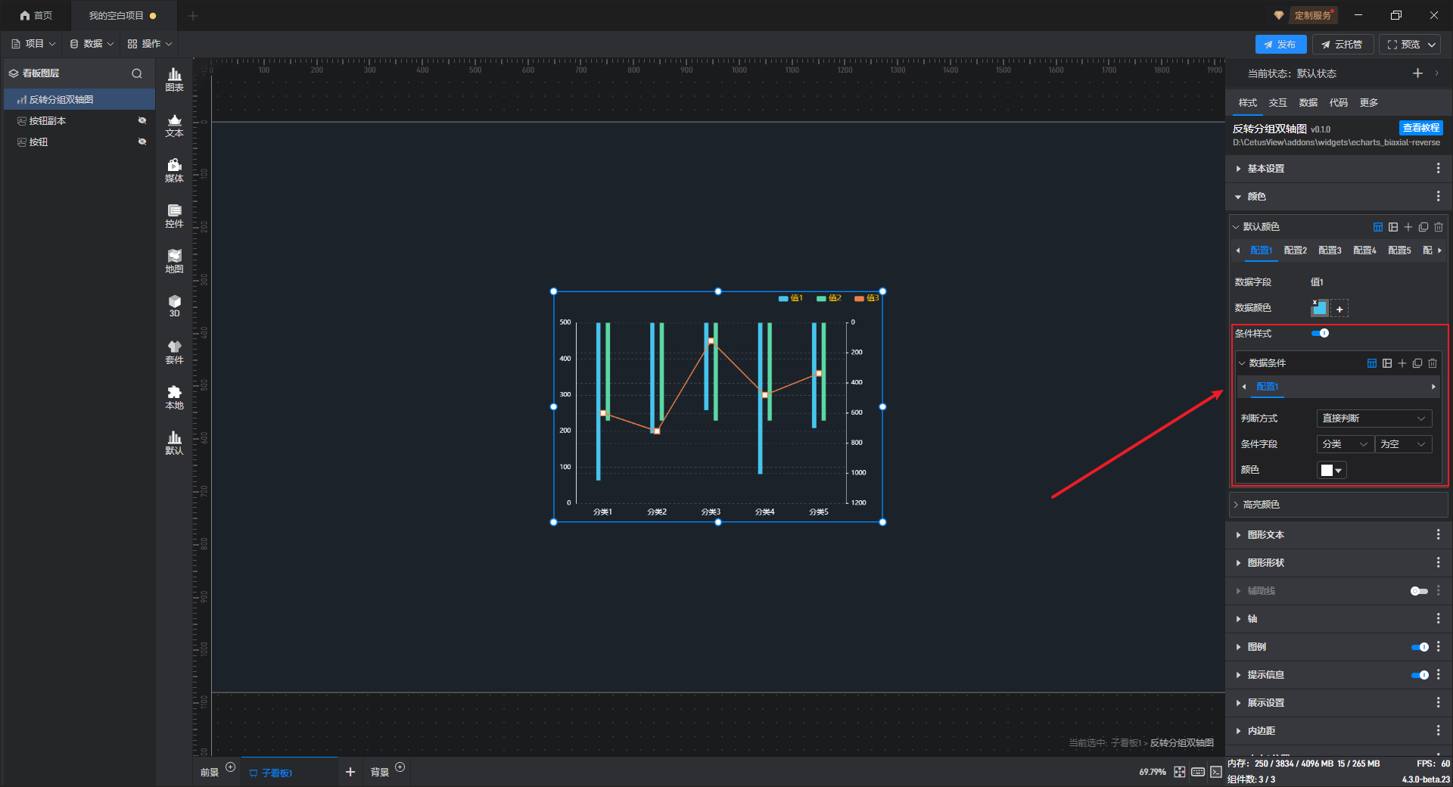Open the 媒体 media components panel
1453x787 pixels.
pyautogui.click(x=174, y=170)
